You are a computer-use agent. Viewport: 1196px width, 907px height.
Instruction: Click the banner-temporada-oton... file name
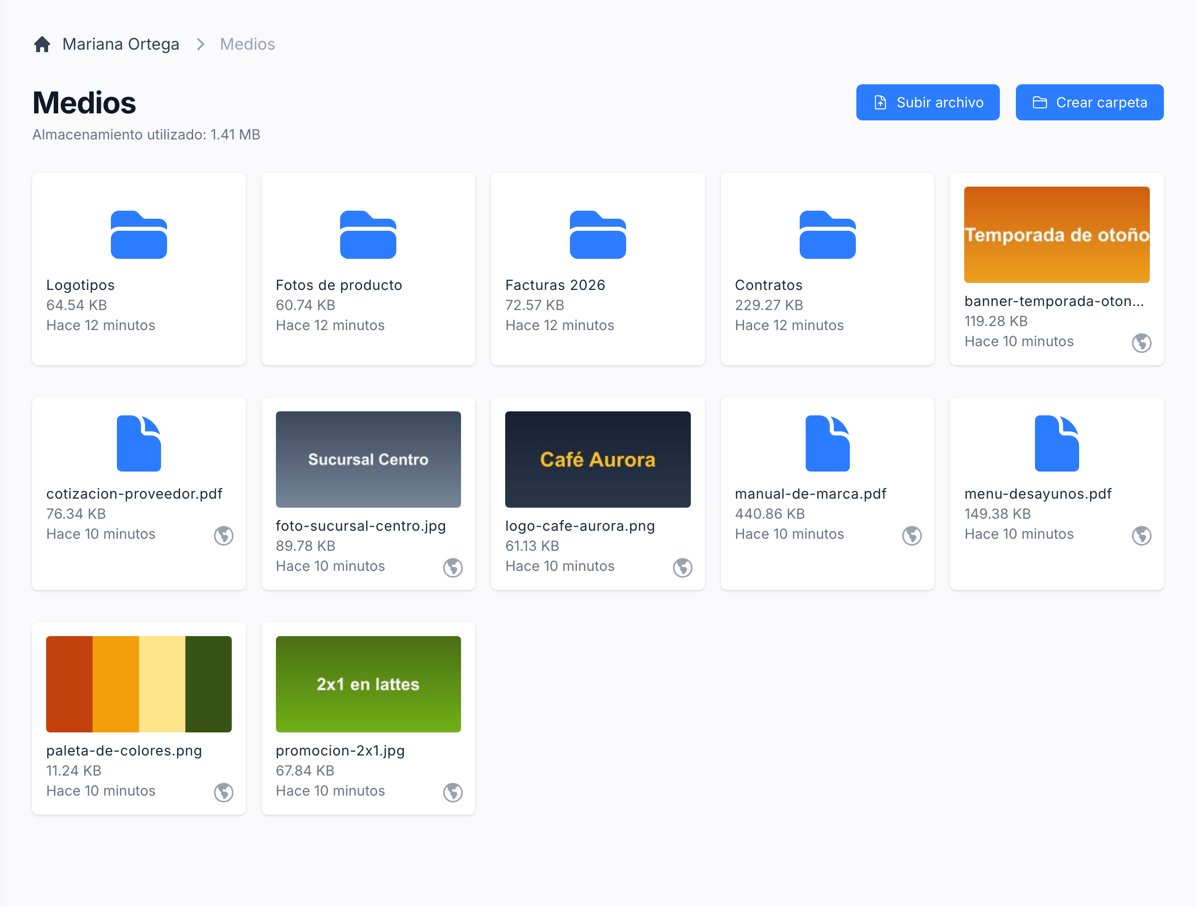[1054, 301]
